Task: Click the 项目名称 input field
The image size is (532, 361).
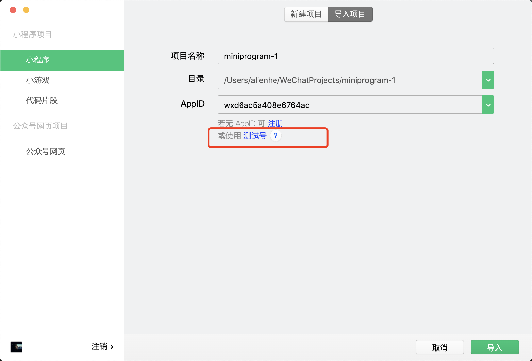Action: pyautogui.click(x=356, y=56)
